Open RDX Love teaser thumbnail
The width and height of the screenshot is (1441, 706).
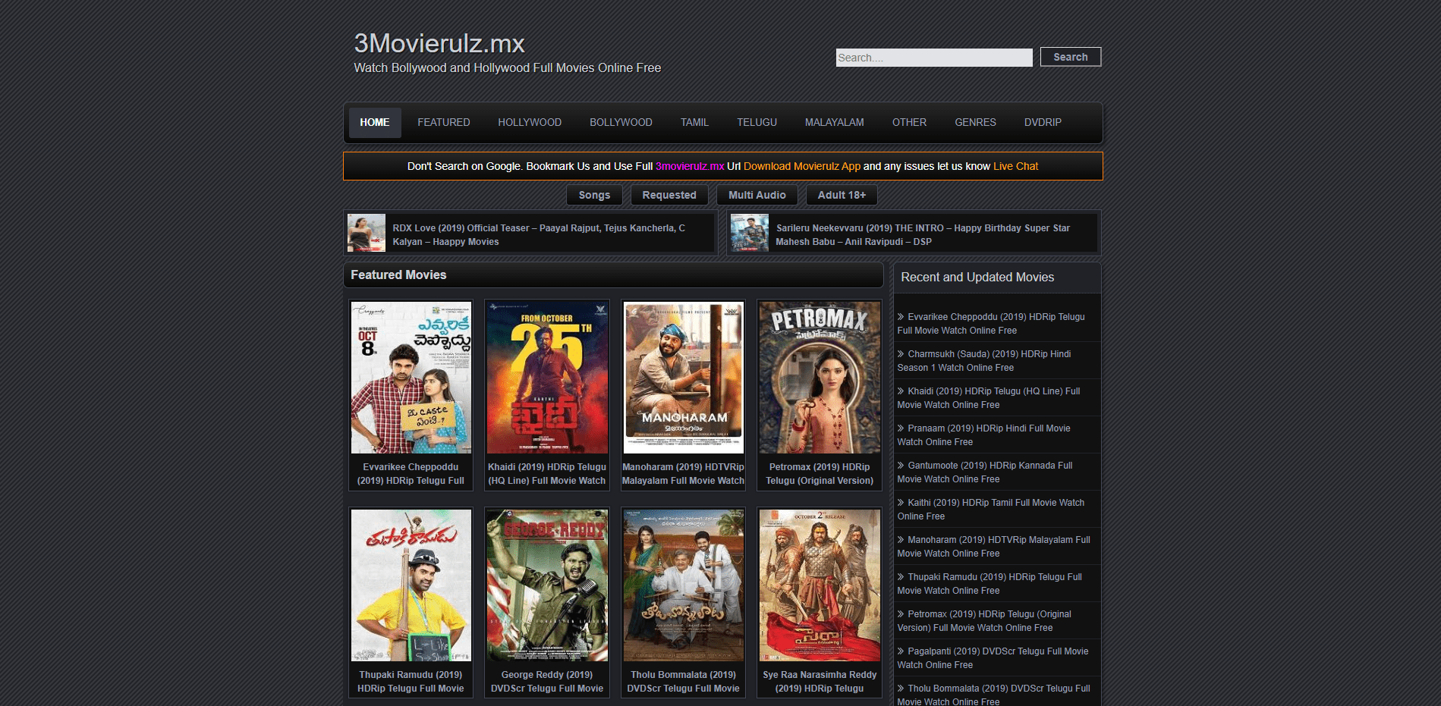coord(367,233)
